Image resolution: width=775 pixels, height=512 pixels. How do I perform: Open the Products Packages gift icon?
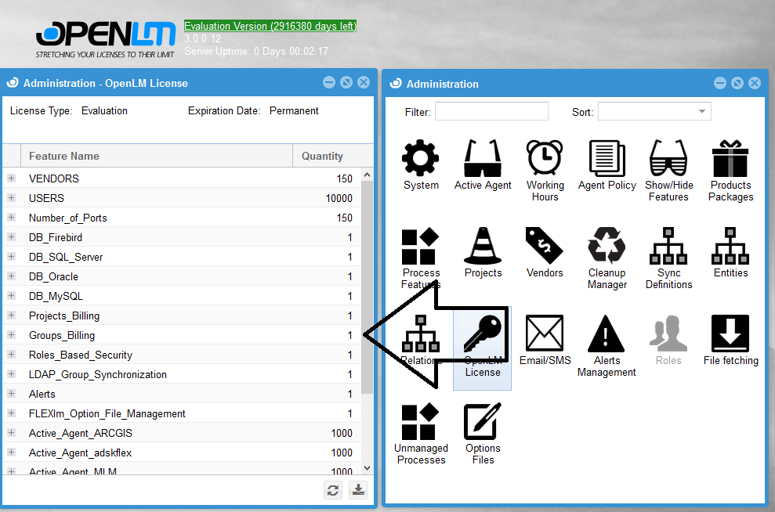click(x=730, y=159)
